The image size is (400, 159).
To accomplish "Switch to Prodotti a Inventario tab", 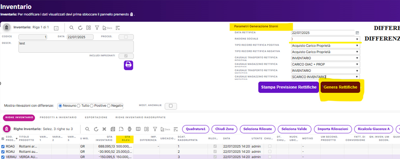I will (58, 117).
